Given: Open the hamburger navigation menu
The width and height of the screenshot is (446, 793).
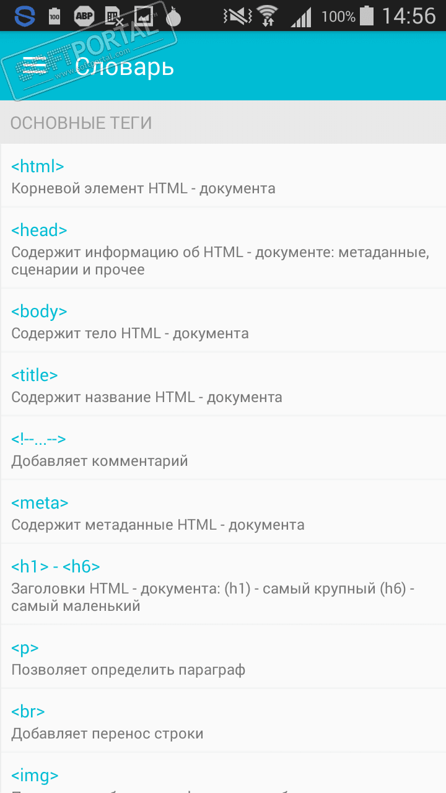Looking at the screenshot, I should pos(35,66).
